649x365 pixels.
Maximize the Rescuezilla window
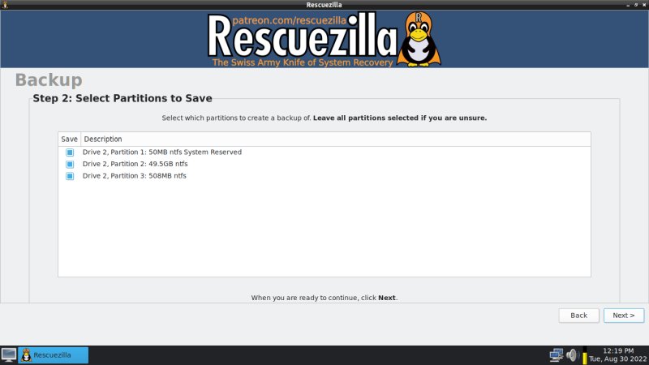(636, 5)
